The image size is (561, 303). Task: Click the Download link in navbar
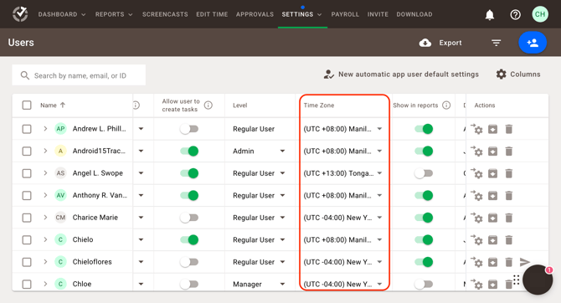(x=414, y=14)
